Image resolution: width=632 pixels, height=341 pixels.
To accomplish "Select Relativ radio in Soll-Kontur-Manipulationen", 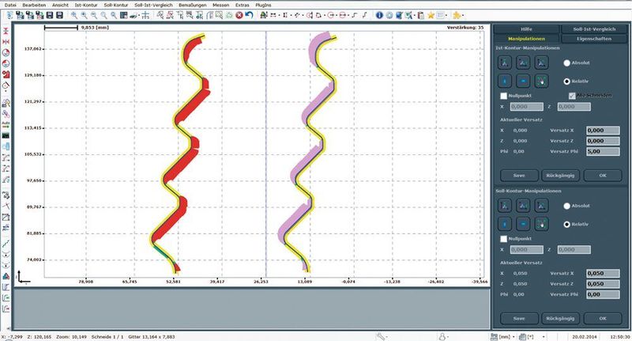I will tap(566, 225).
